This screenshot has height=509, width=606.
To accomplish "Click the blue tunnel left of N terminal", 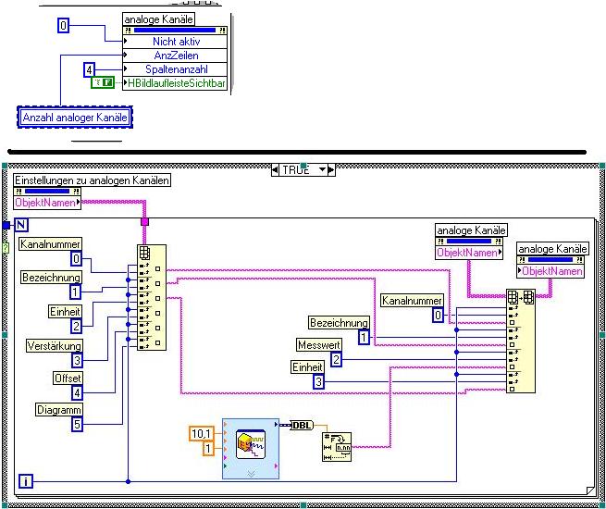I will click(6, 225).
